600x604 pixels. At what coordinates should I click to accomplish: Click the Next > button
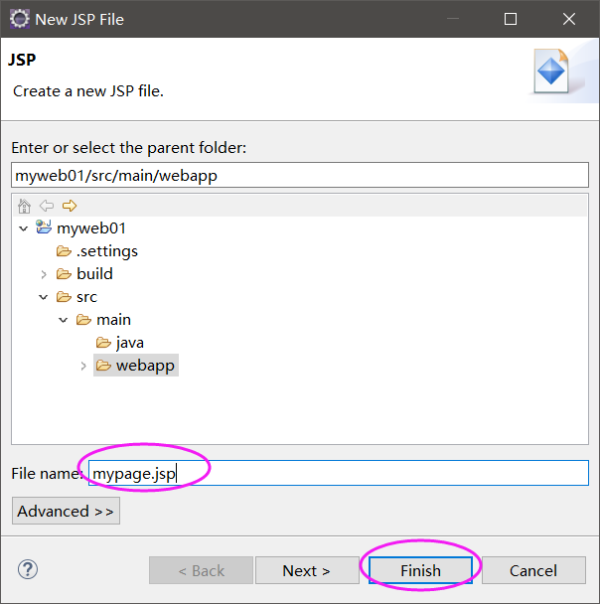pos(307,570)
